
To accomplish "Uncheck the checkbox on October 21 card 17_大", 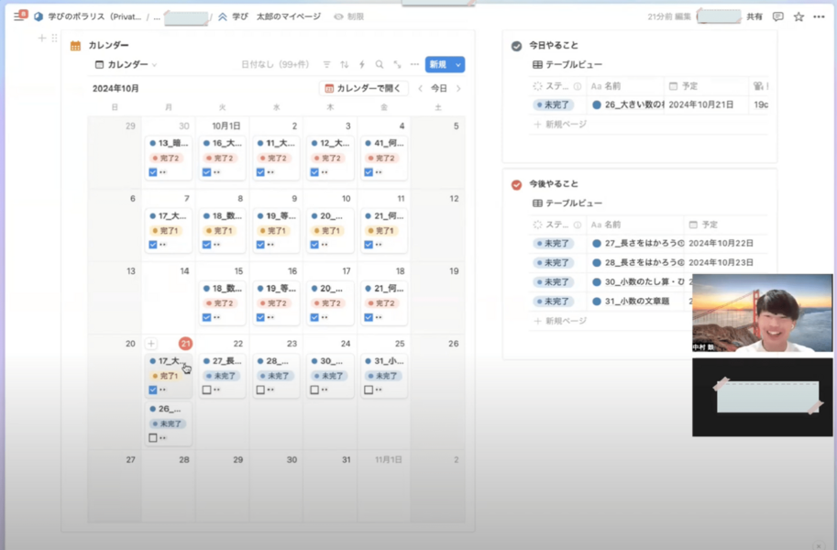I will 153,390.
